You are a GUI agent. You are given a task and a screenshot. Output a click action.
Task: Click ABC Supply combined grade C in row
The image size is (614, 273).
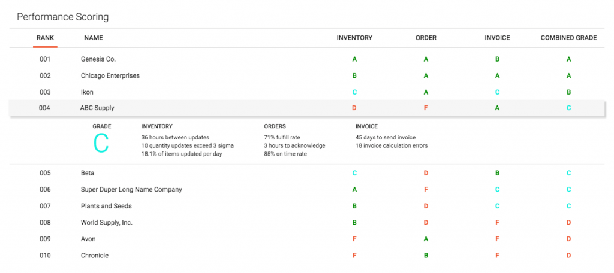[x=568, y=108]
